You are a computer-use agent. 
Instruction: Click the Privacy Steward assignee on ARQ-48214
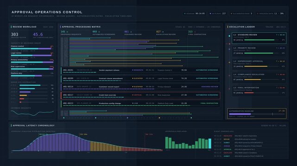point(164,87)
